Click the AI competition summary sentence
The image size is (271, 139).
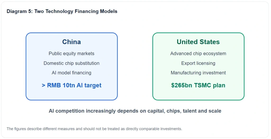point(135,111)
